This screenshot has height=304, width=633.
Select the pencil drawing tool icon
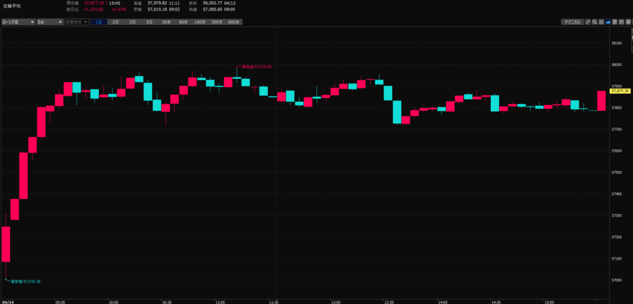click(588, 22)
